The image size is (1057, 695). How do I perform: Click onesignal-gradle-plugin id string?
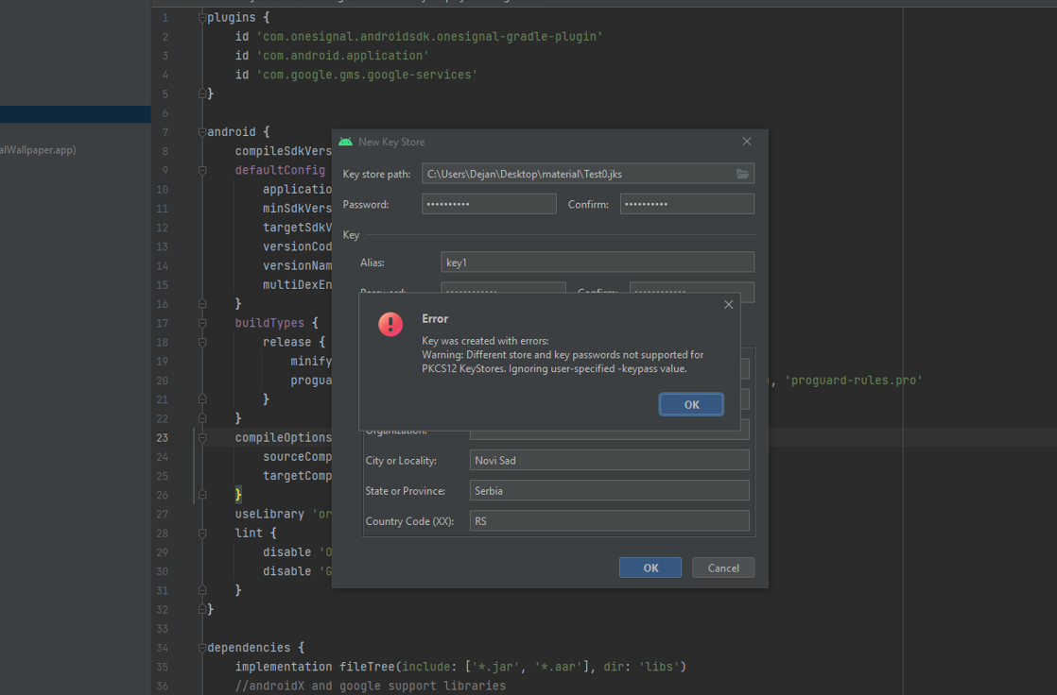click(x=429, y=37)
